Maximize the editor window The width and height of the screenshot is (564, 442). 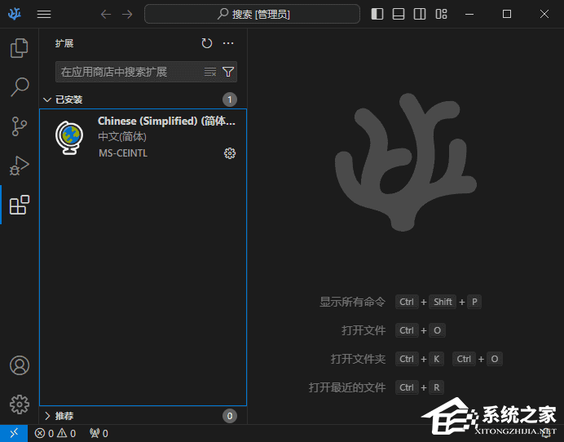(507, 14)
